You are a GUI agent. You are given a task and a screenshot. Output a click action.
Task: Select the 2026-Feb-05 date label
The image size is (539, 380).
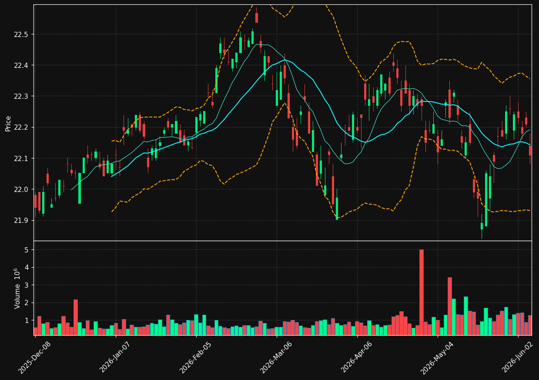tap(195, 357)
